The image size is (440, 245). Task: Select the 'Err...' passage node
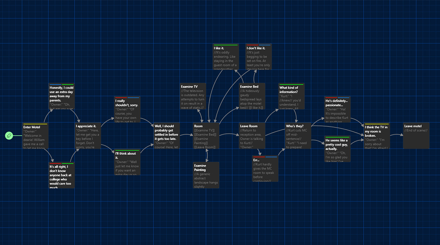pos(265,169)
